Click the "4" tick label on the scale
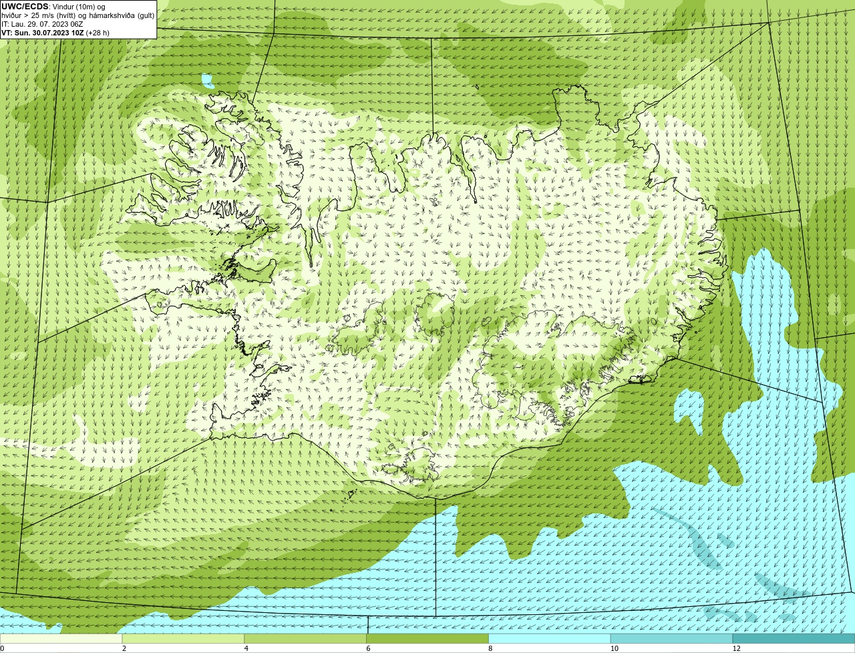 (x=246, y=648)
